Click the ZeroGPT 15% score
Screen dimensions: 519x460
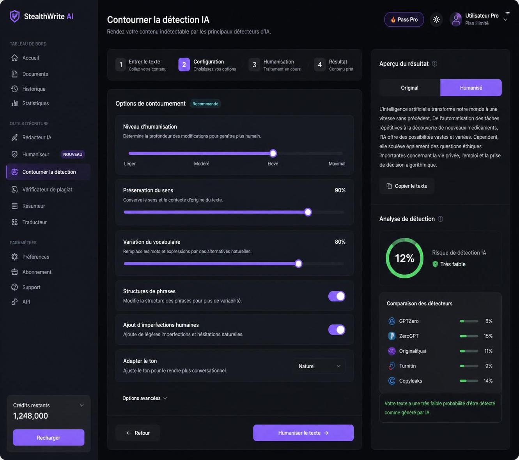coord(488,336)
